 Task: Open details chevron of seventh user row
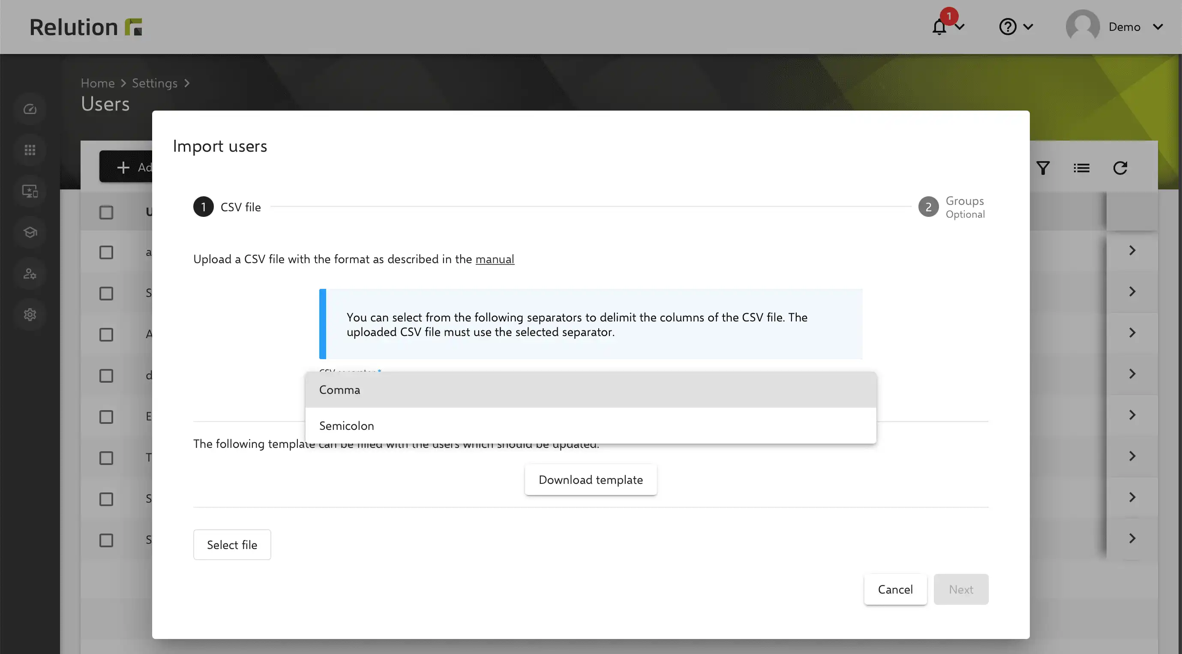coord(1132,497)
